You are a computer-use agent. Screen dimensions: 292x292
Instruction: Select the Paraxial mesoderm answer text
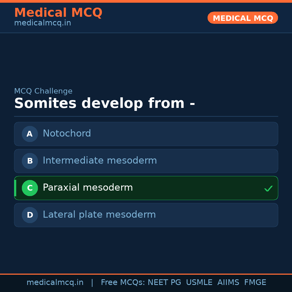(x=88, y=188)
